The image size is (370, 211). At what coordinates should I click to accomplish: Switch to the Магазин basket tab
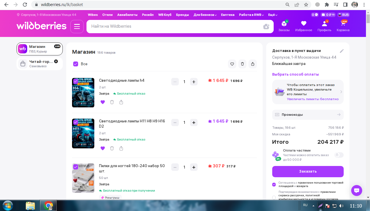pos(40,49)
